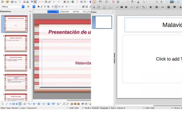
Task: Open the font size 32 dropdown
Action: [34, 7]
